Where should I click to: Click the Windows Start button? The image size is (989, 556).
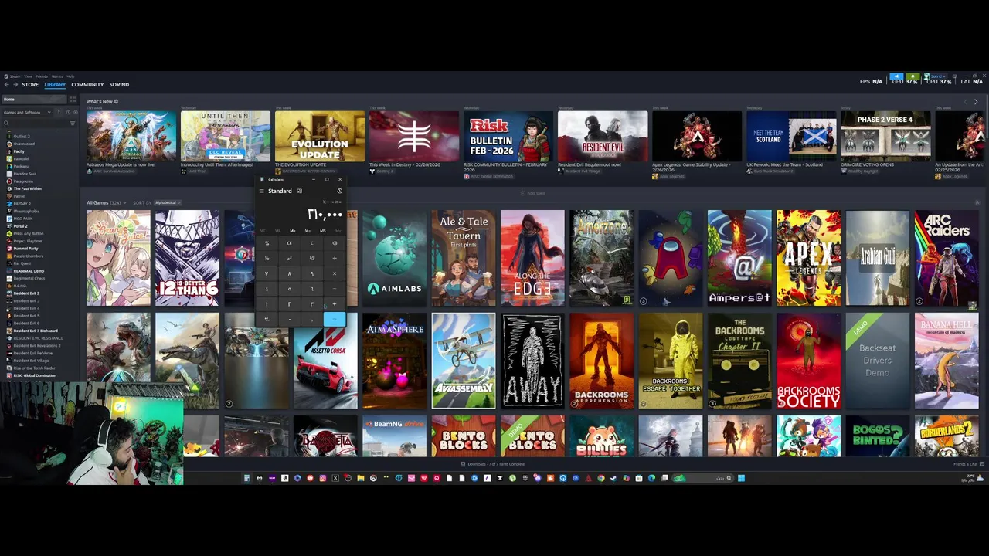(741, 478)
